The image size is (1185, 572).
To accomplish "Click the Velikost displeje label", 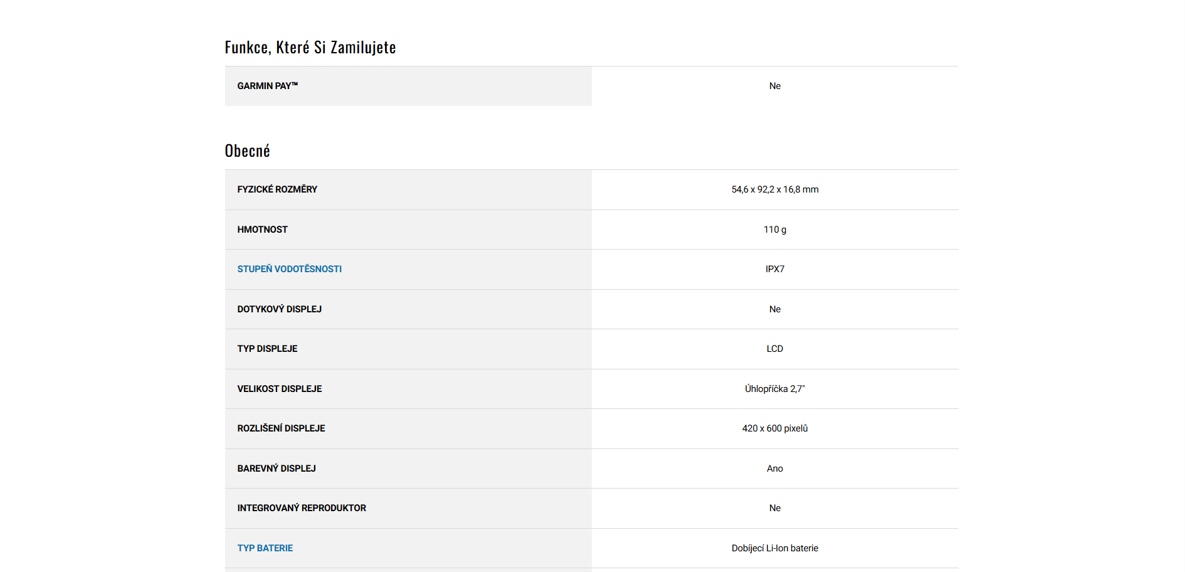I will coord(279,389).
